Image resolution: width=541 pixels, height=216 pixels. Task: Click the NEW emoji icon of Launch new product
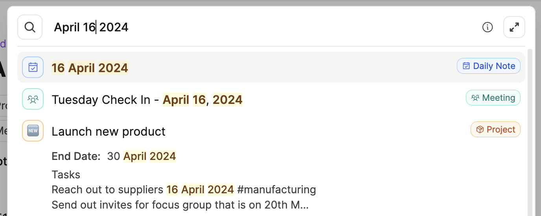[x=33, y=131]
